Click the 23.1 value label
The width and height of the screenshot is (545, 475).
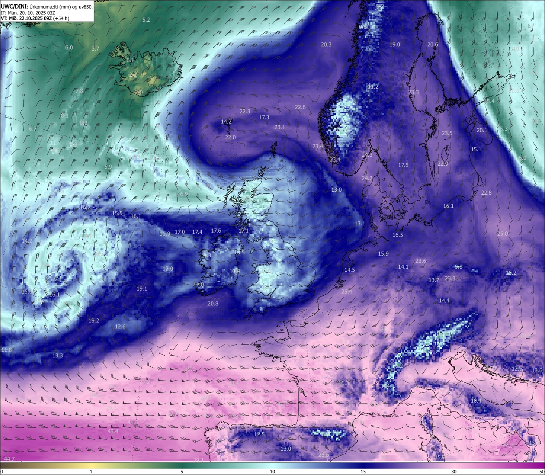(280, 127)
